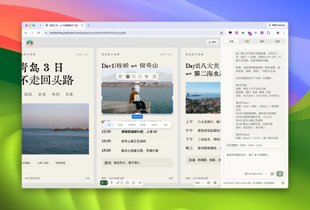Screen dimensions: 310x210
Task: Expand the pencil tool options chevron
Action: click(x=122, y=183)
